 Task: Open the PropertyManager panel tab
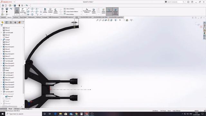7,23
